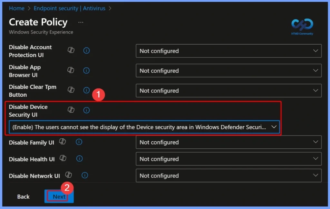Open Endpoint security Antivirus from the breadcrumb
This screenshot has height=209, width=330.
[x=70, y=8]
